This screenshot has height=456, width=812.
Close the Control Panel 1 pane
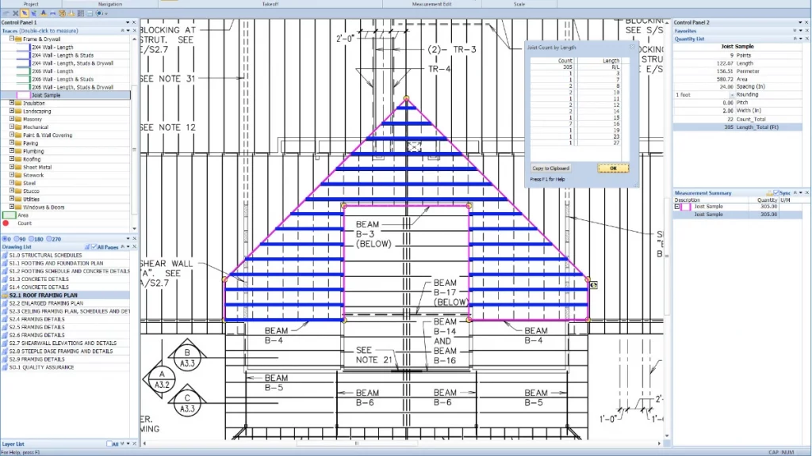135,23
